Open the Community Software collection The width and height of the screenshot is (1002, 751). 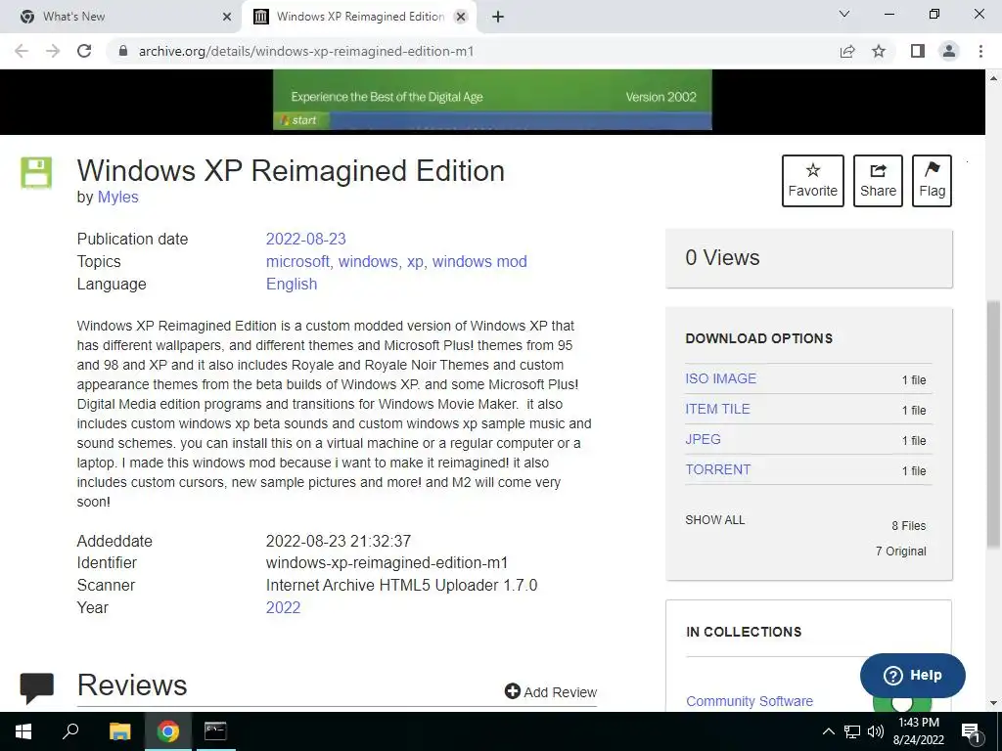[750, 701]
